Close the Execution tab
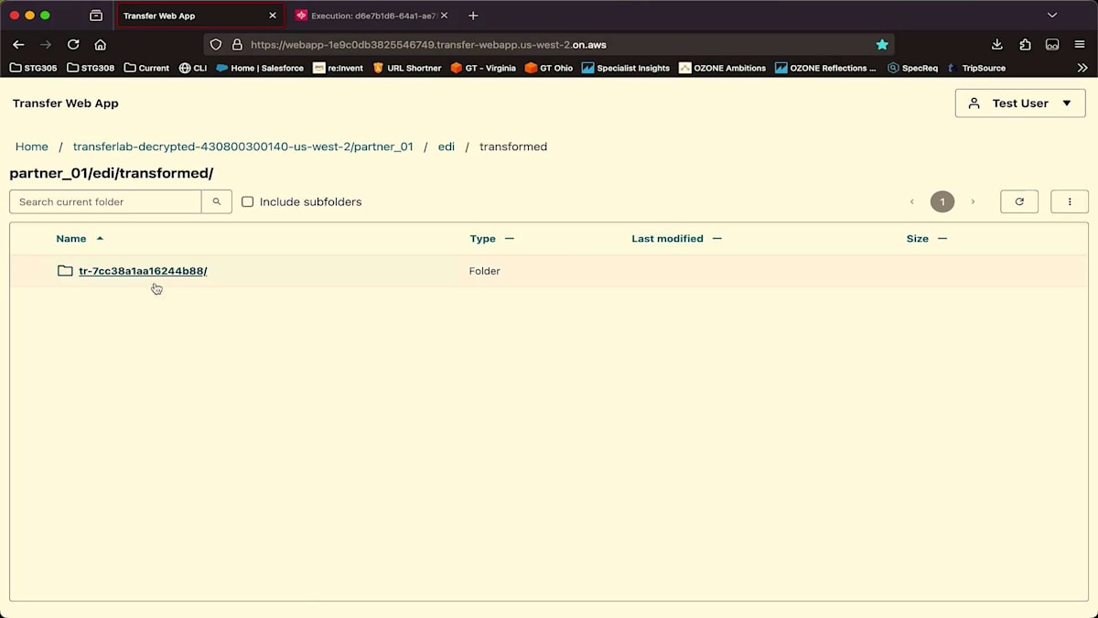 [444, 16]
